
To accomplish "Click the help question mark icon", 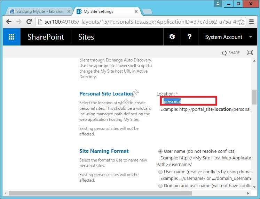I will click(x=189, y=37).
